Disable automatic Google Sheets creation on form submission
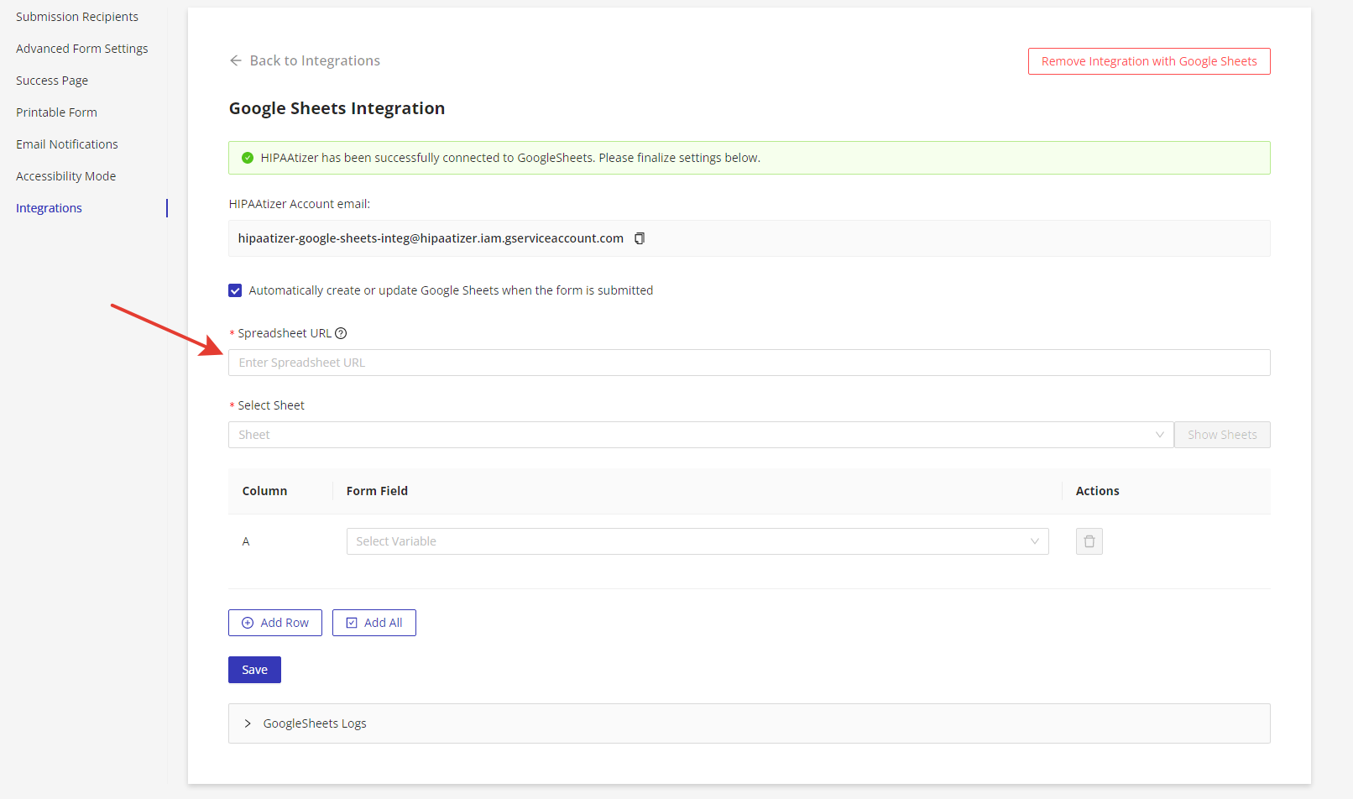Image resolution: width=1353 pixels, height=799 pixels. tap(235, 290)
